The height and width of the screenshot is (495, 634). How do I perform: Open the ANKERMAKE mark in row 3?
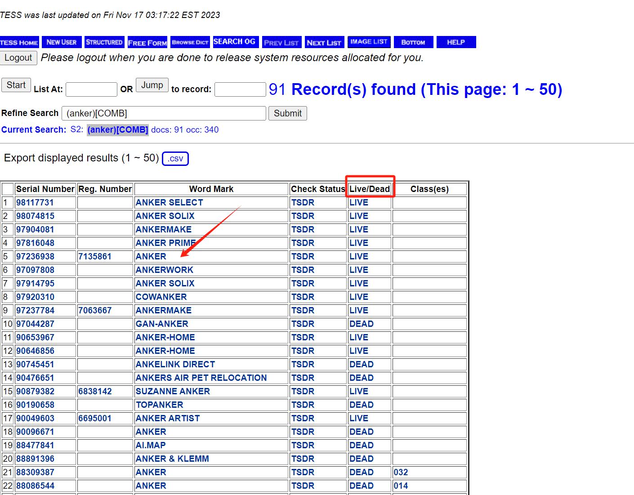click(x=163, y=230)
